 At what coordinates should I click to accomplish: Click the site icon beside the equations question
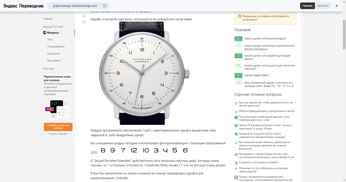point(236,103)
